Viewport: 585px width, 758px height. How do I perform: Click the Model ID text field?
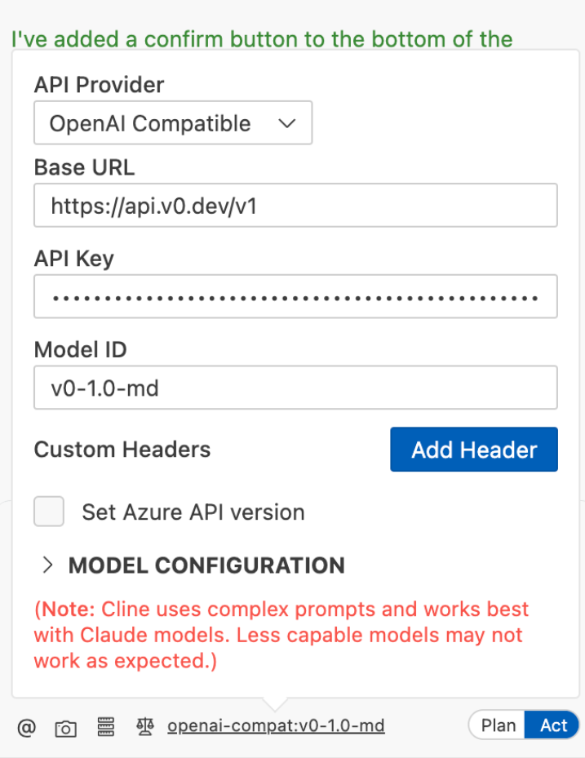pos(295,388)
